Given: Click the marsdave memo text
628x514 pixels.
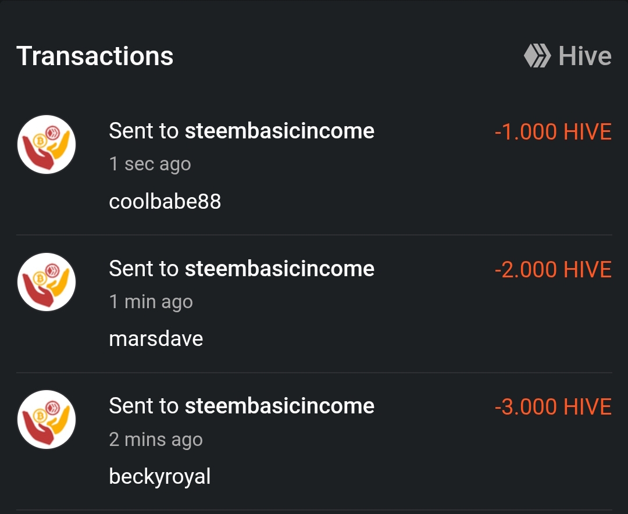Looking at the screenshot, I should point(156,339).
